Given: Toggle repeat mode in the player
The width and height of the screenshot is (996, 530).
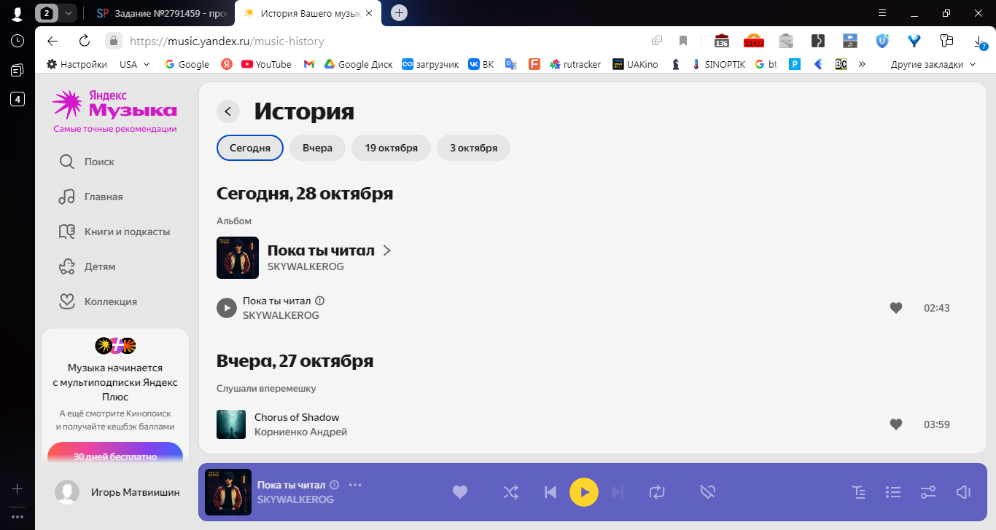Looking at the screenshot, I should 657,492.
